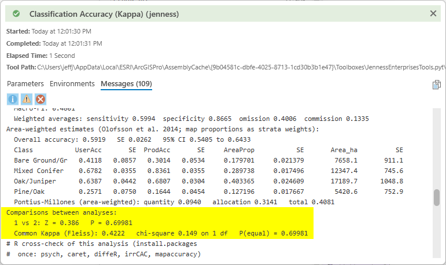Viewport: 446px width, 265px height.
Task: Click Pine/Oak AreaProp value 0.127196
Action: coord(239,192)
